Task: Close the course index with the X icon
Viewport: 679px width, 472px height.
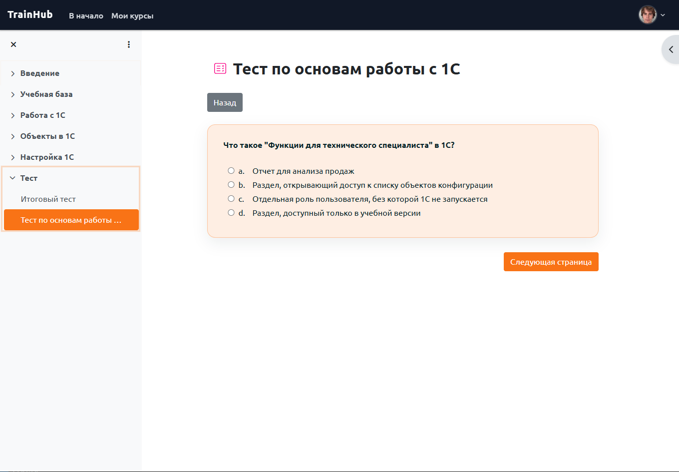Action: [13, 44]
